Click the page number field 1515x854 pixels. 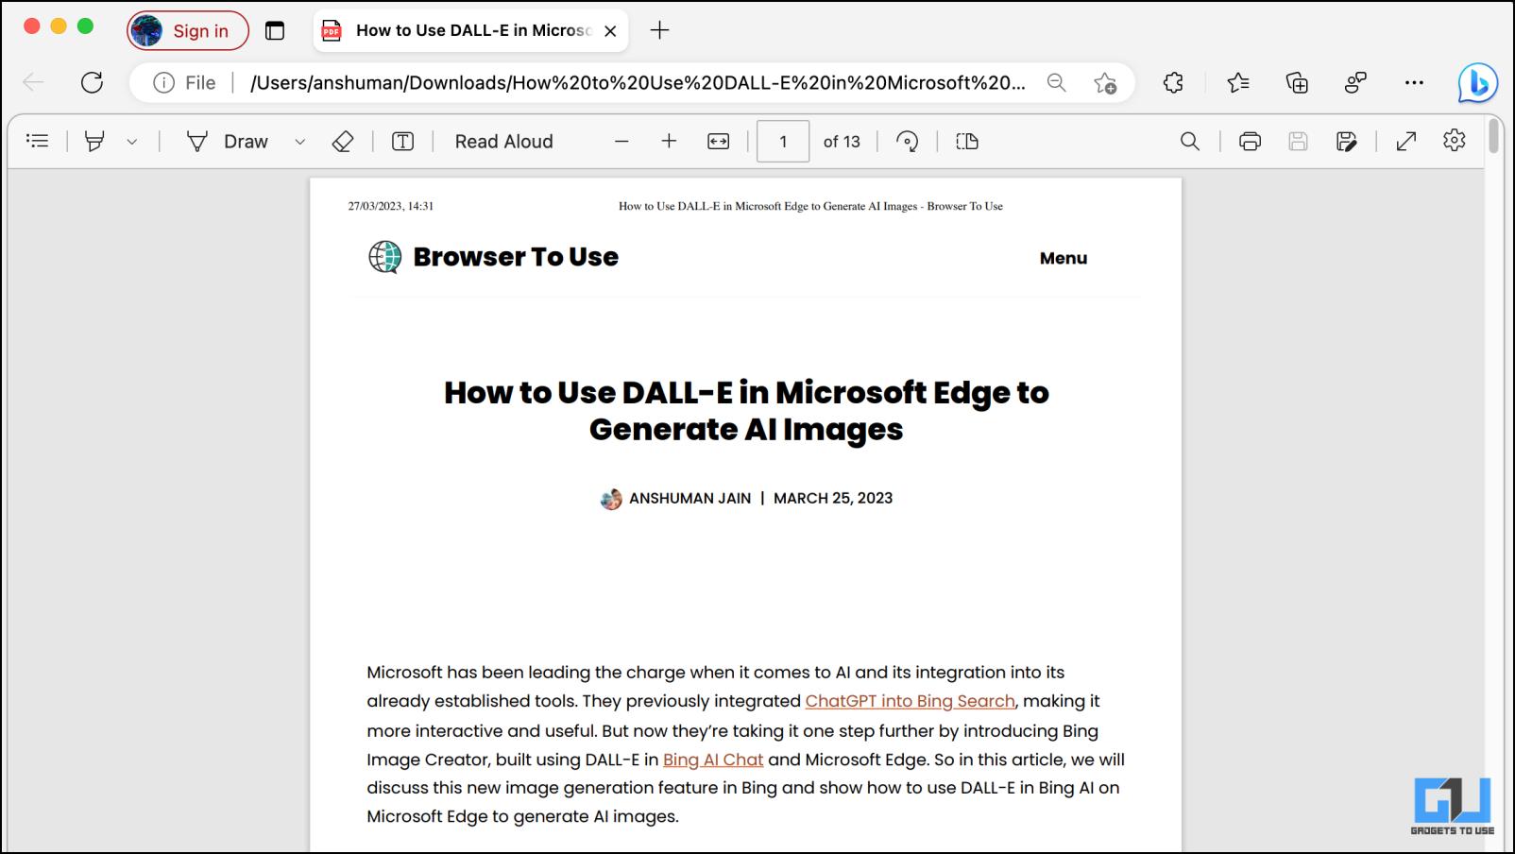(x=783, y=142)
